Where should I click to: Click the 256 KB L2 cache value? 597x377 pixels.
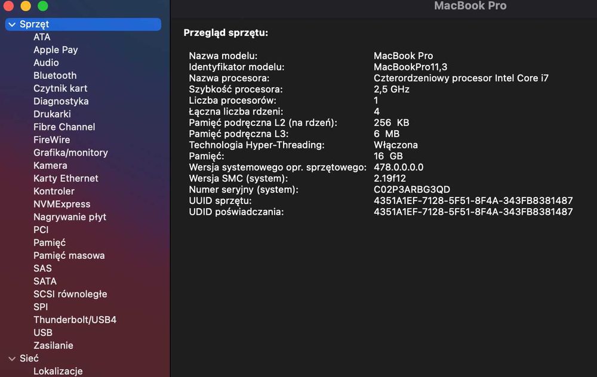click(x=392, y=122)
